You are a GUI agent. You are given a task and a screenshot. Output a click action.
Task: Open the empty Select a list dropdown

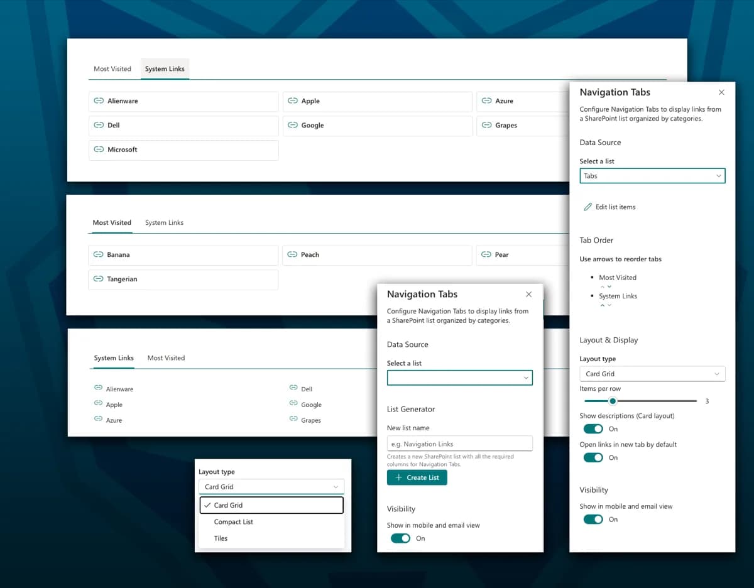[459, 378]
